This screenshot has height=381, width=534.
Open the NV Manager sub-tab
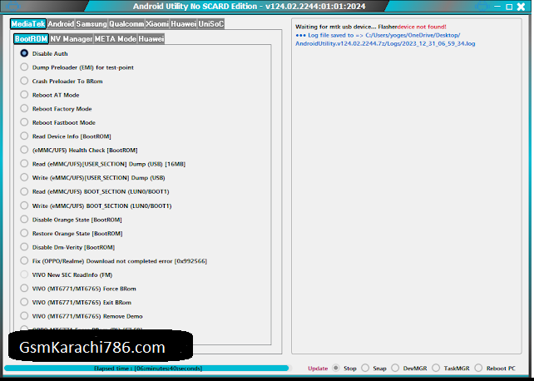[x=72, y=39]
